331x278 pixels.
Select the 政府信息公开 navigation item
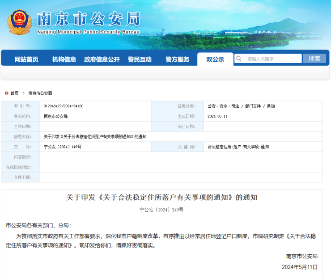point(102,59)
